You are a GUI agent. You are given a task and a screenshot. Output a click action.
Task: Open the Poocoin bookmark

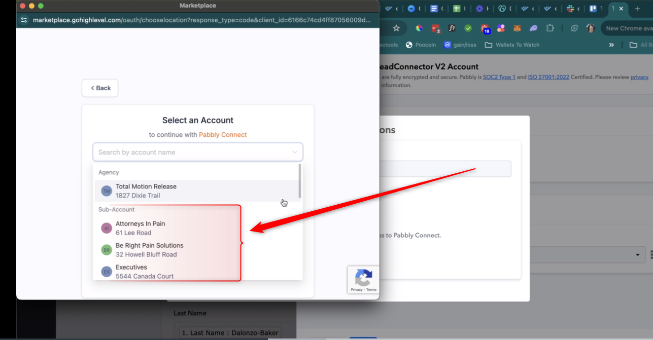(x=421, y=45)
